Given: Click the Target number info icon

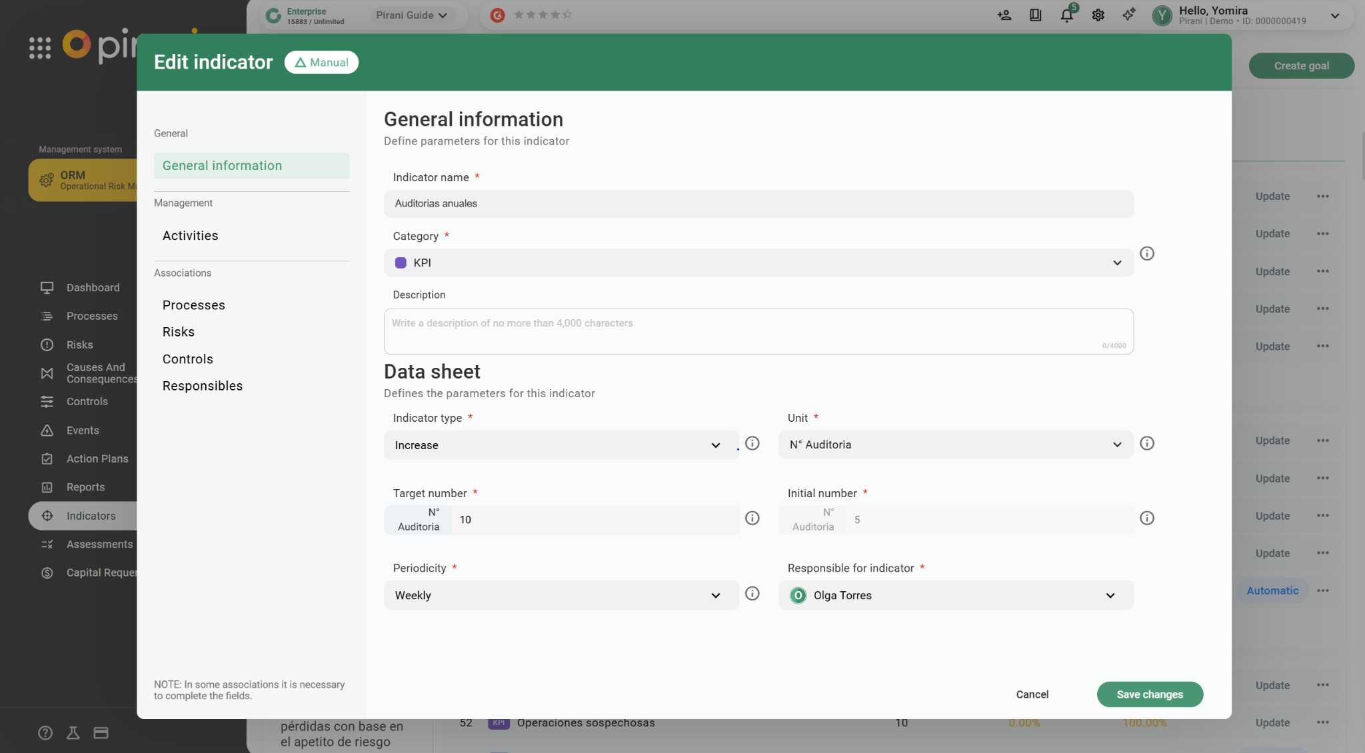Looking at the screenshot, I should tap(752, 518).
